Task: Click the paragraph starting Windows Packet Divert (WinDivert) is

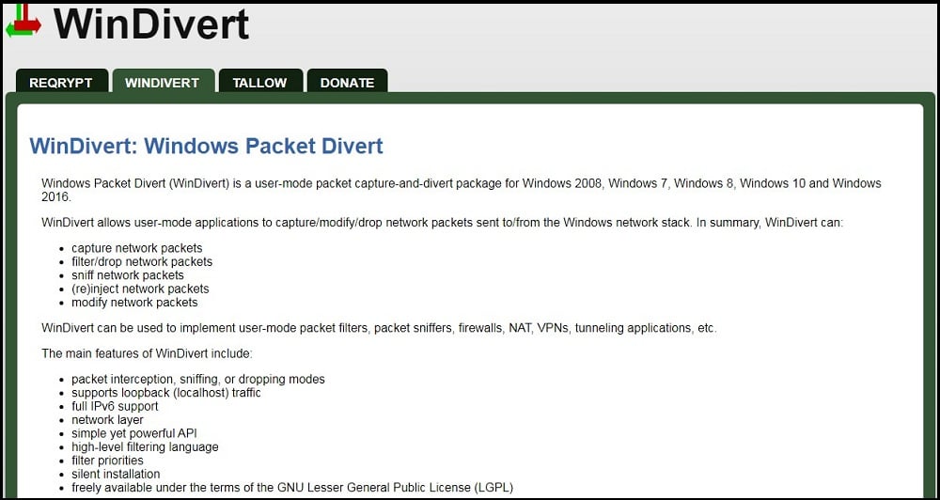Action: coord(462,190)
